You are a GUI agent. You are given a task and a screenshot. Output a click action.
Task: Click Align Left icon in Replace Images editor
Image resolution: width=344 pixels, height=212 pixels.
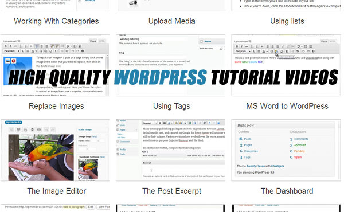point(37,46)
